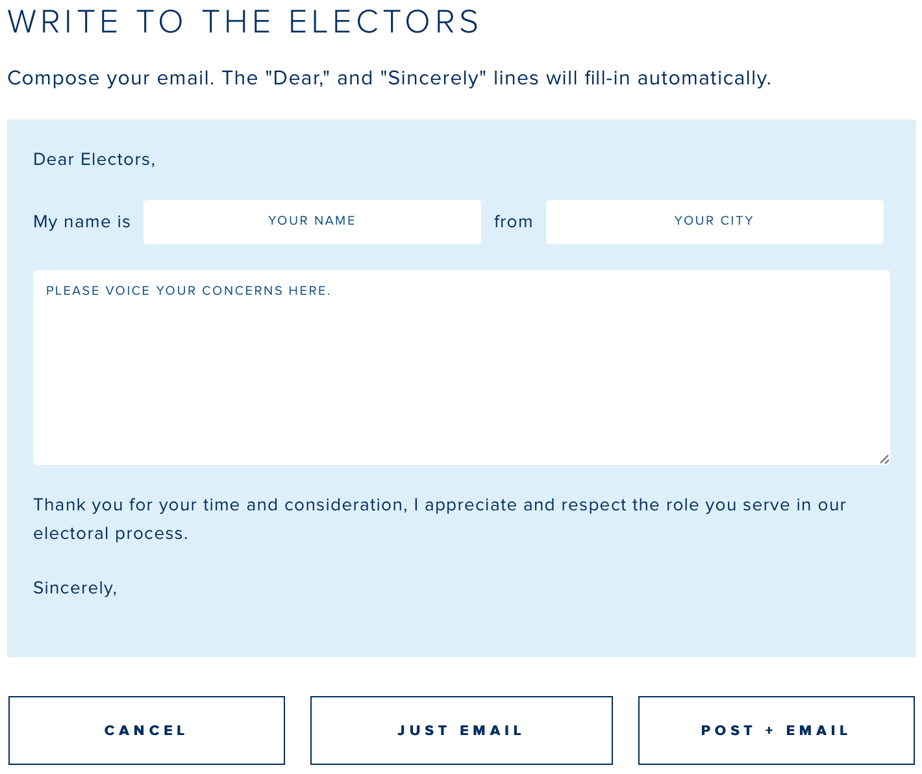
Task: Click the quoted "Sincerely" word in the instructions
Action: (x=433, y=79)
